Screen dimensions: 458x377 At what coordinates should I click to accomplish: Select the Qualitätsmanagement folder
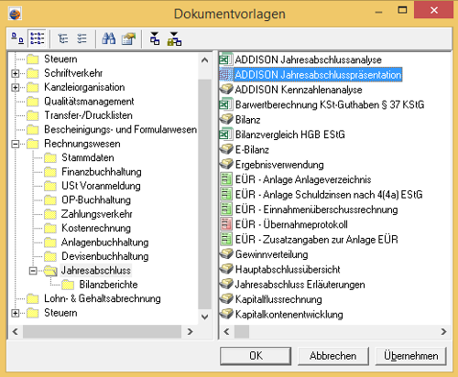pos(89,102)
